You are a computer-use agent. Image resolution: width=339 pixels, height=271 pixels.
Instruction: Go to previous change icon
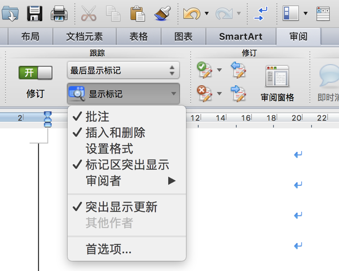238,70
